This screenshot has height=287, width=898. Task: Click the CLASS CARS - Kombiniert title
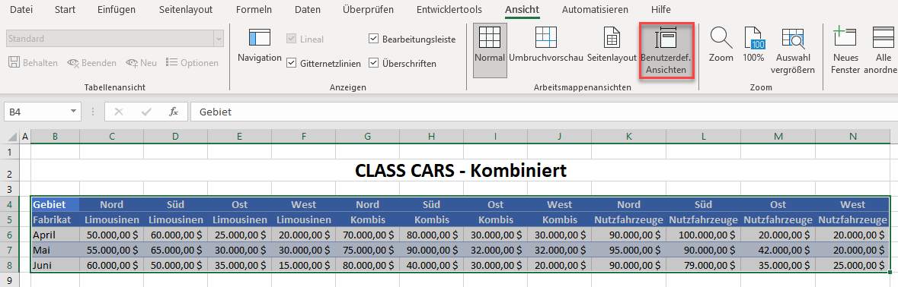coord(461,170)
